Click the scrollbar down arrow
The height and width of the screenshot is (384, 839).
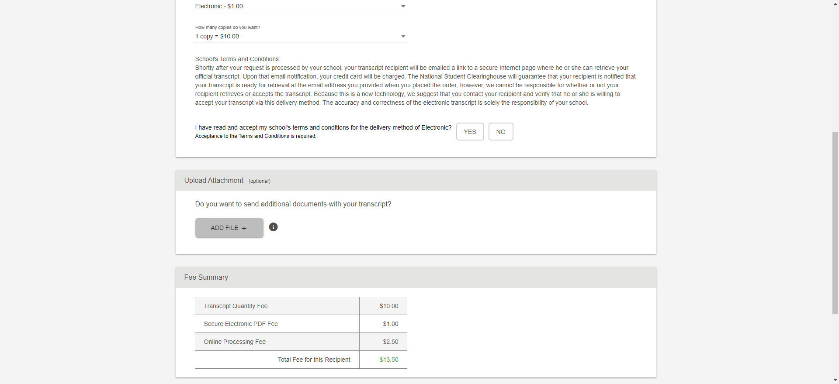click(x=835, y=381)
